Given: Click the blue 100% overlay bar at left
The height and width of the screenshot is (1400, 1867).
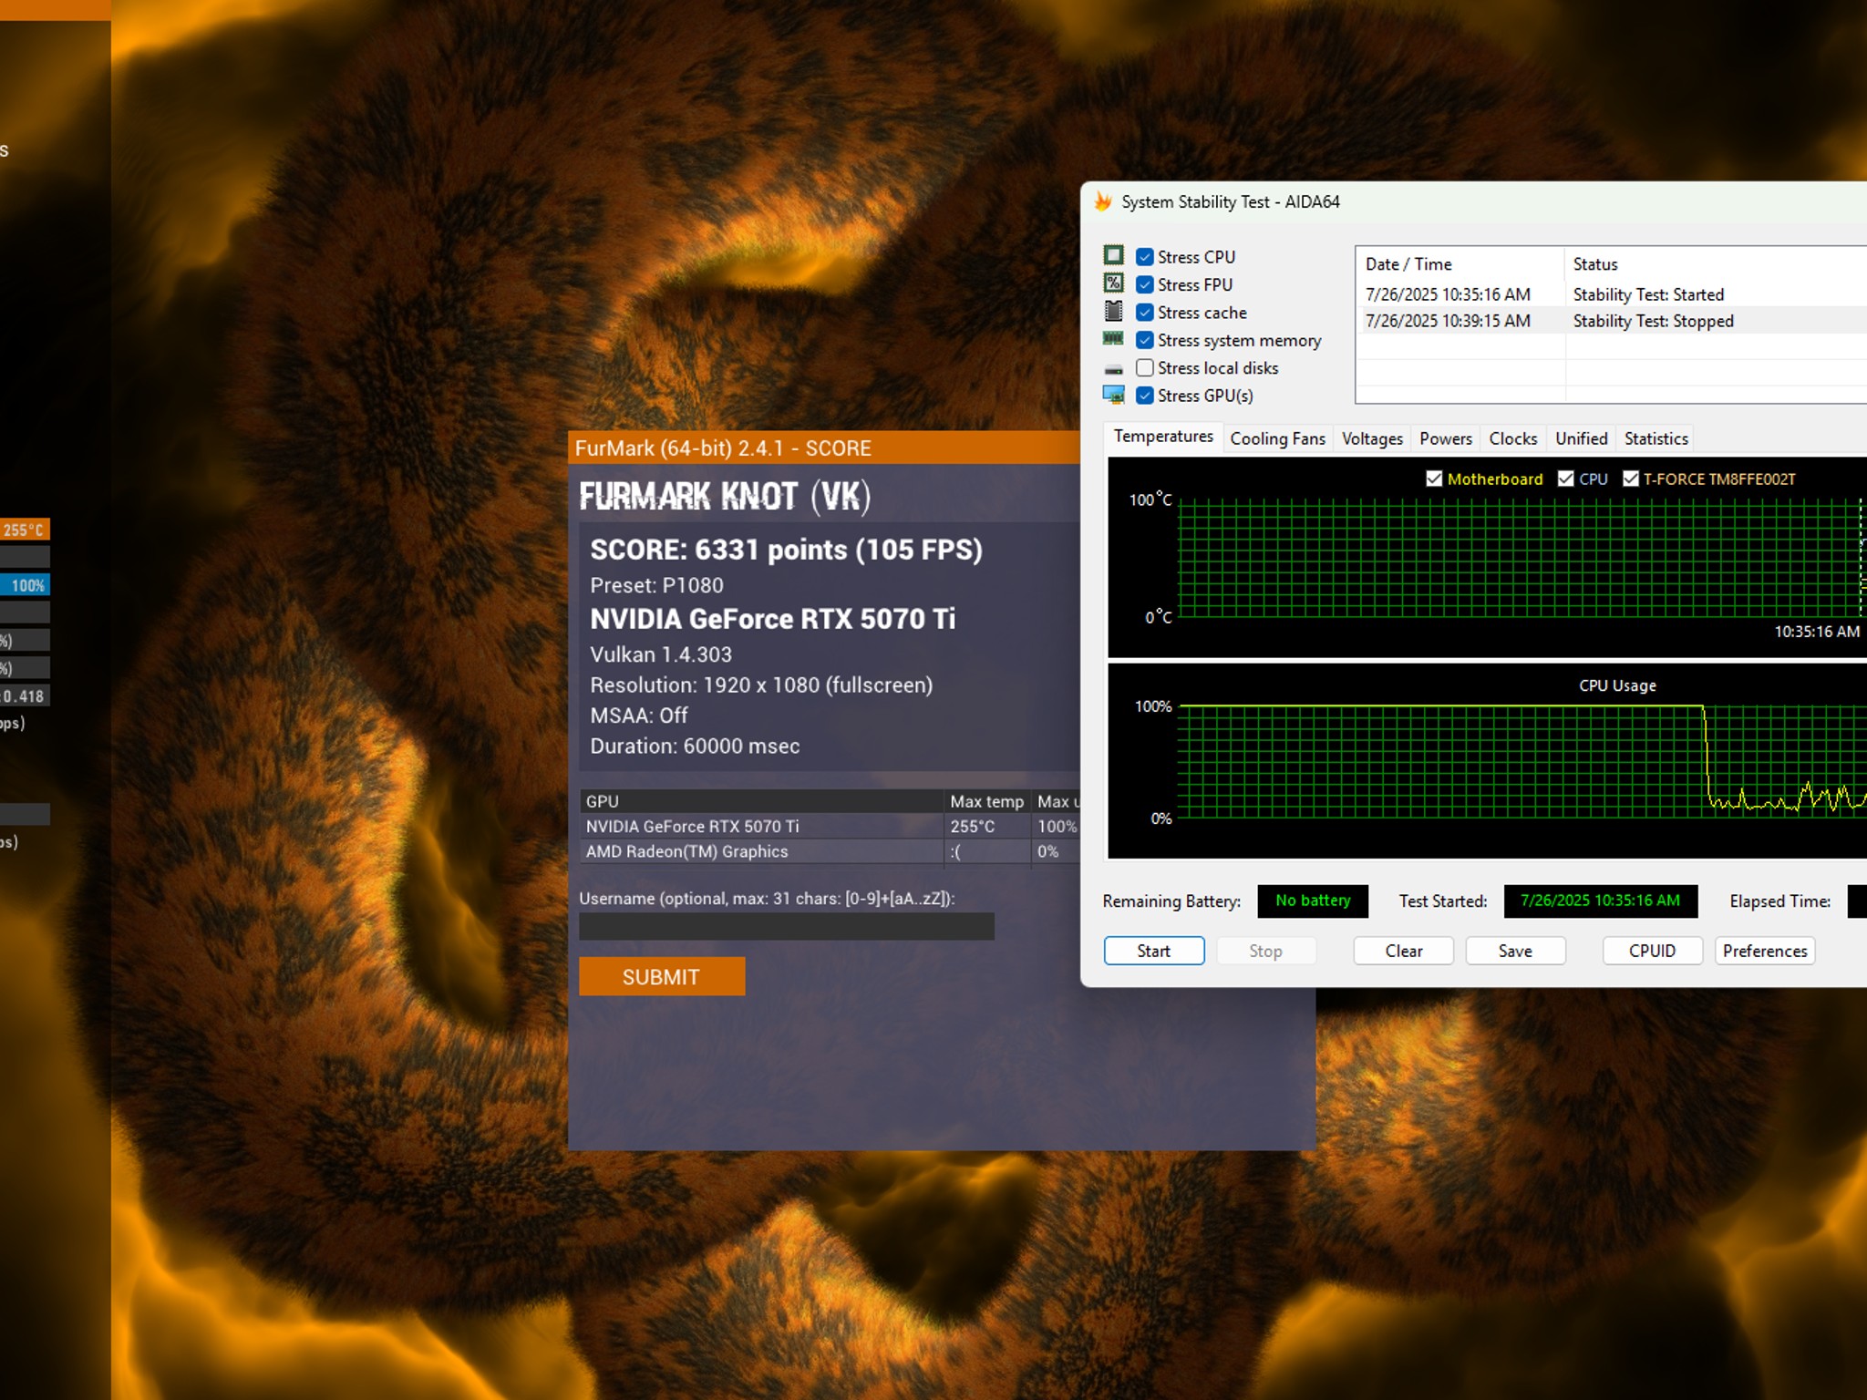Looking at the screenshot, I should click(x=25, y=585).
